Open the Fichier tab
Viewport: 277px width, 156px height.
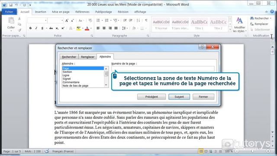click(9, 12)
